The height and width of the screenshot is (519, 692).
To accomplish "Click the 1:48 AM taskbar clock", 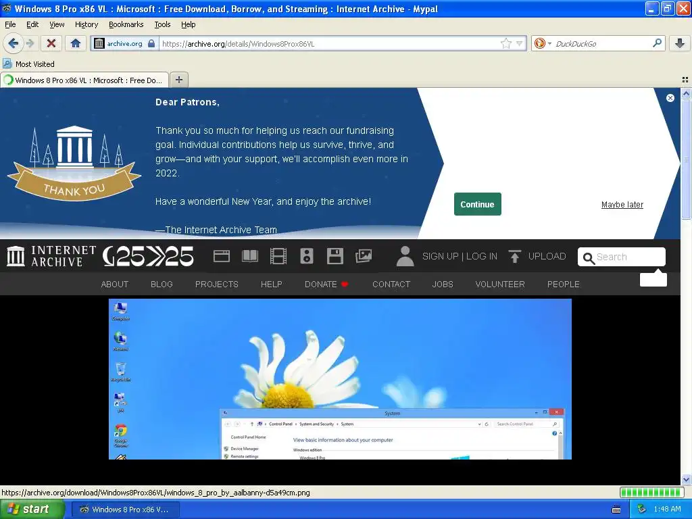I will click(667, 509).
